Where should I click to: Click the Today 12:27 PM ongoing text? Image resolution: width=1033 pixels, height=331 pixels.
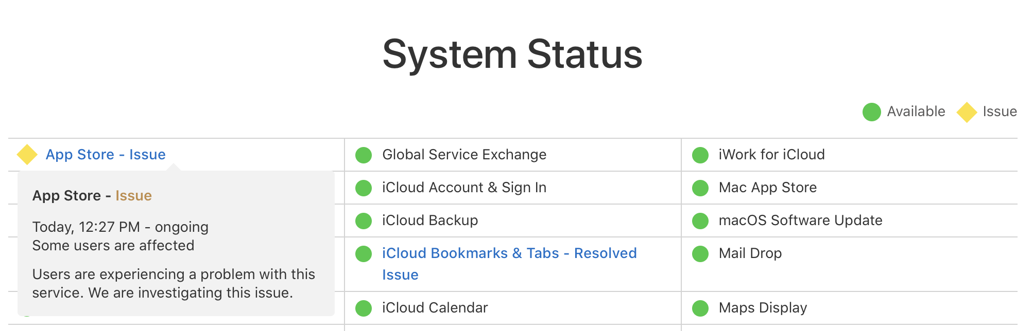120,227
